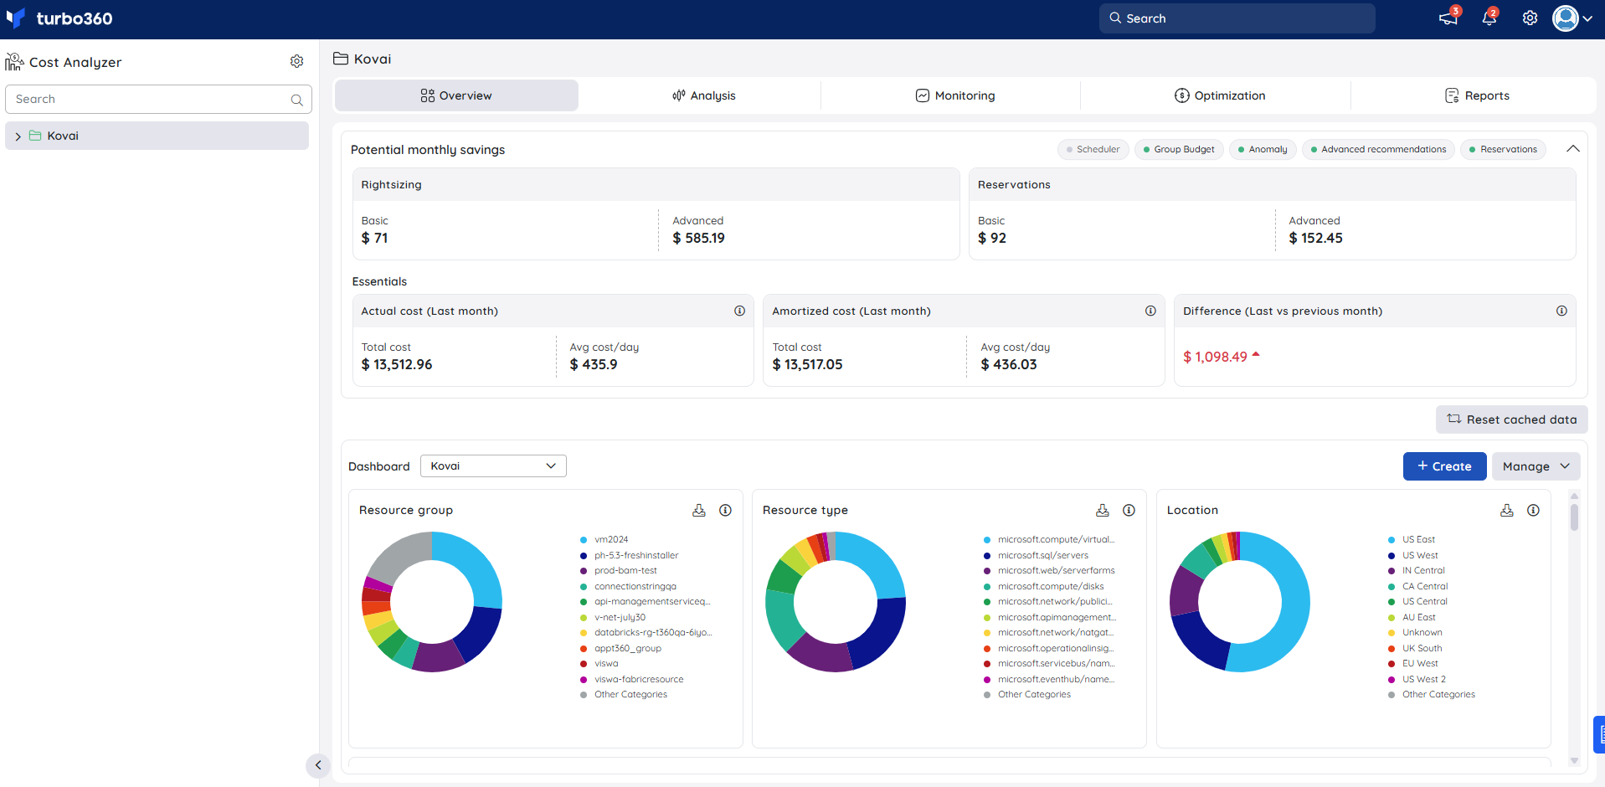Show info for Amortized cost card
Screen dimensions: 1605x787
(x=1150, y=311)
